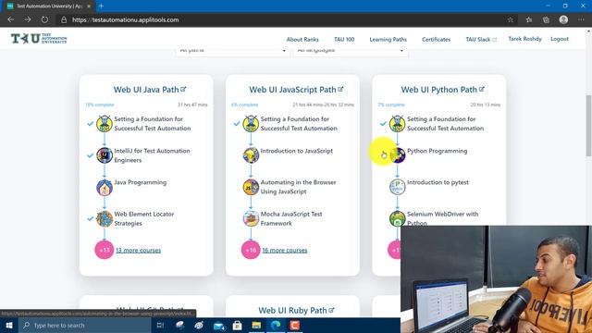
Task: Open Tarek Roshdy profile
Action: click(x=524, y=39)
